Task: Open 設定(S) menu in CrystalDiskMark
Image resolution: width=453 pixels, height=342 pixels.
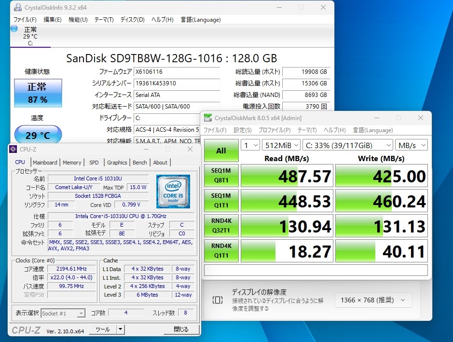Action: pyautogui.click(x=243, y=130)
